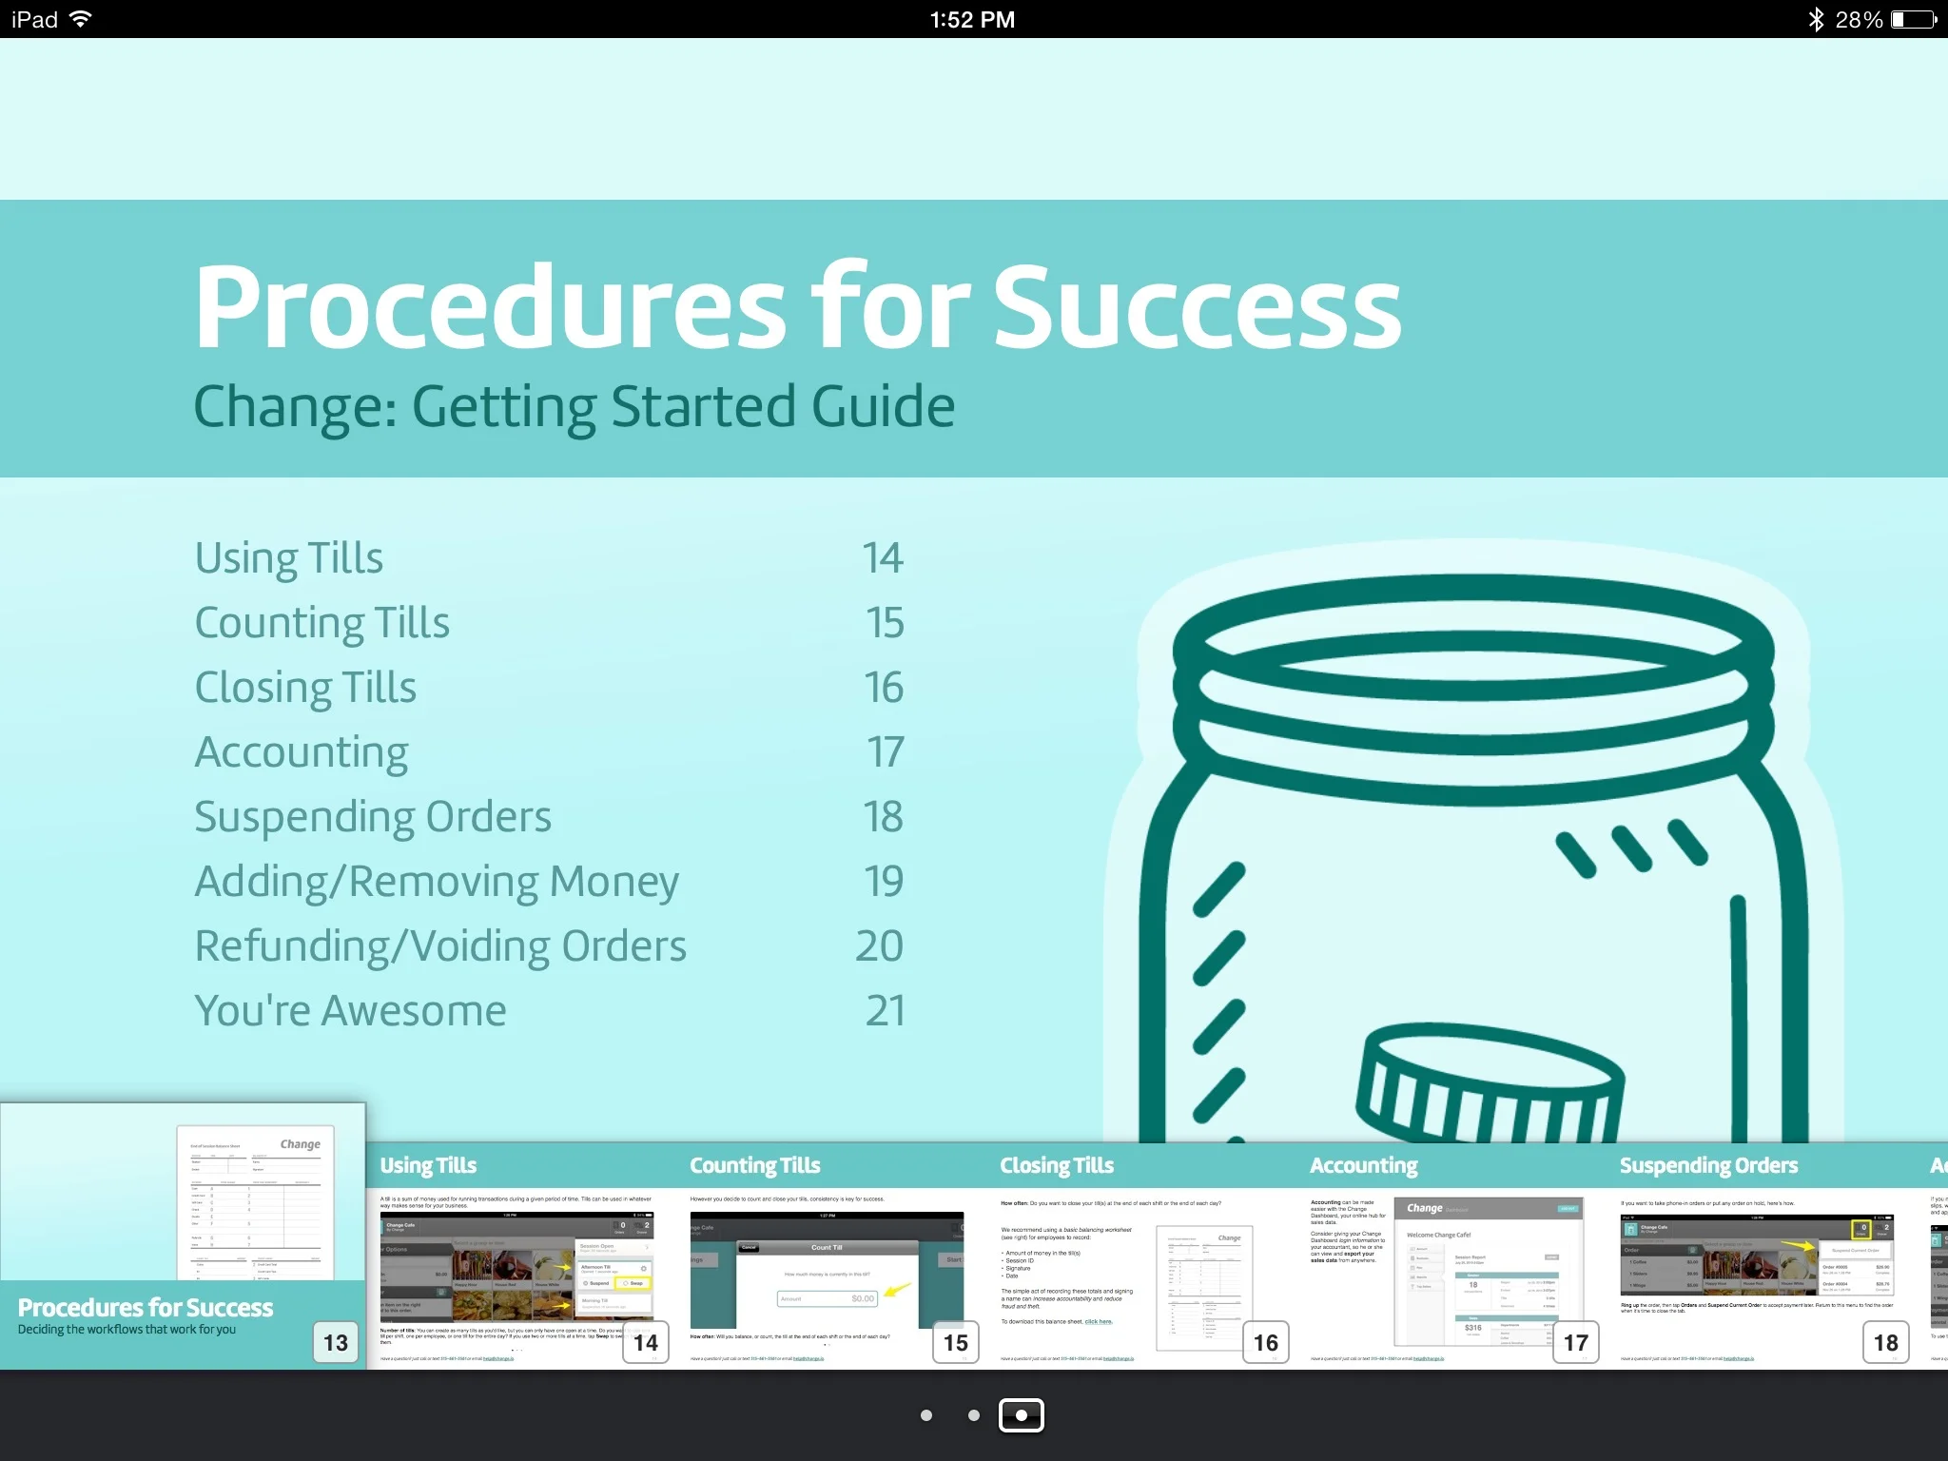Tap the second chapter dot indicator

click(x=973, y=1415)
